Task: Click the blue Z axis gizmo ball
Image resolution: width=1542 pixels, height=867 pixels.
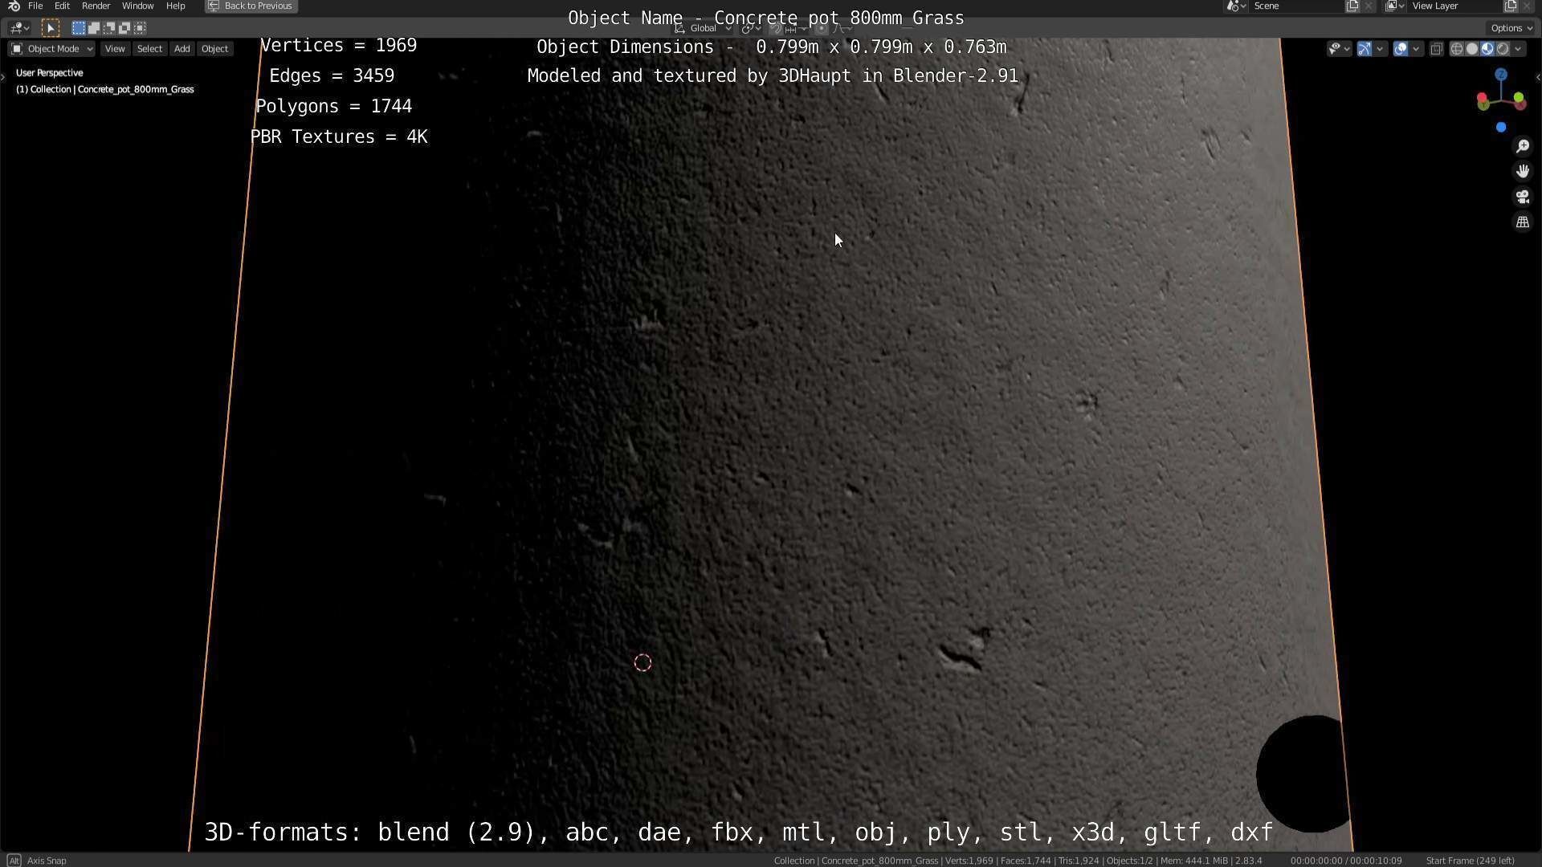Action: tap(1500, 74)
